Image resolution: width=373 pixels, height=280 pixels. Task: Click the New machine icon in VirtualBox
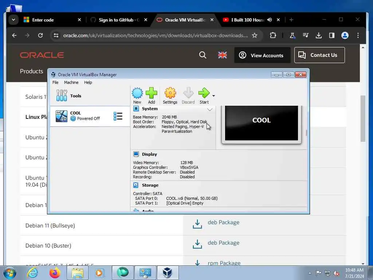coord(137,96)
